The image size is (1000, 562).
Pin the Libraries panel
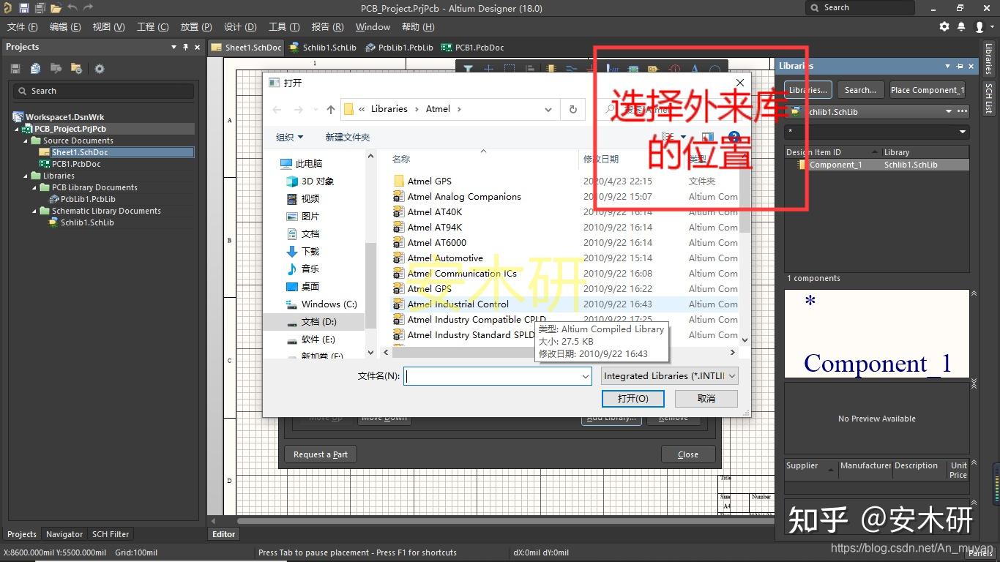click(x=960, y=66)
